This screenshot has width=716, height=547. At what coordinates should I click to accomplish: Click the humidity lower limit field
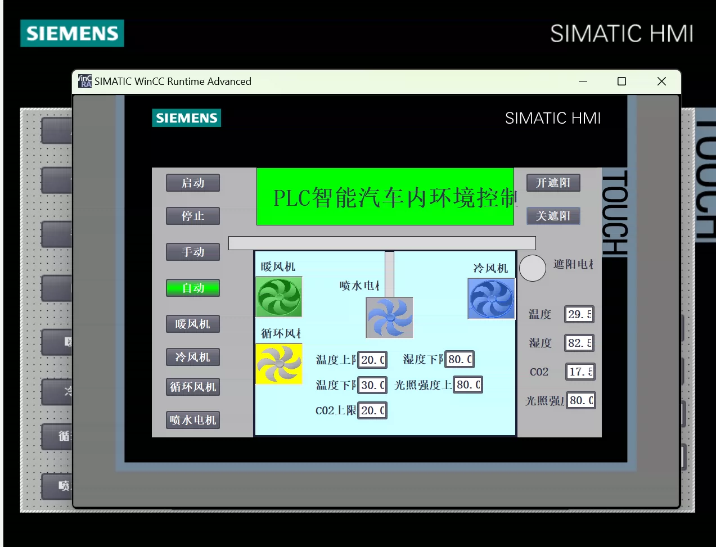click(x=460, y=359)
